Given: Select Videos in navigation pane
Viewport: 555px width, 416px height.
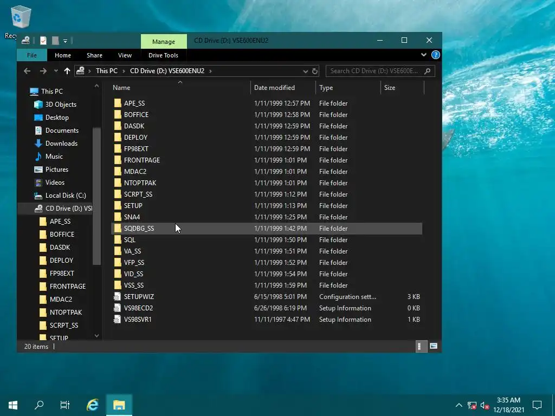Looking at the screenshot, I should [55, 183].
